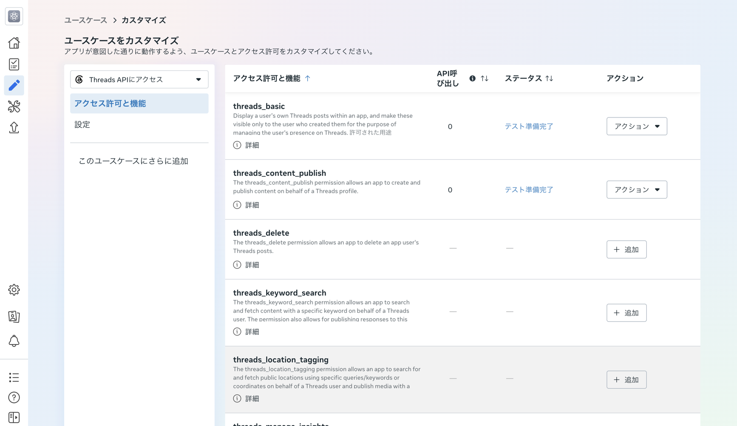737x426 pixels.
Task: Click テスト準備完了 status for threads_basic
Action: coord(529,126)
